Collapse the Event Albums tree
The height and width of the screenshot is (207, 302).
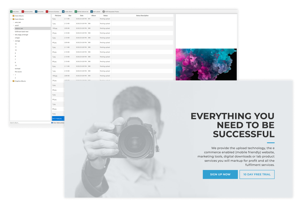(11, 19)
